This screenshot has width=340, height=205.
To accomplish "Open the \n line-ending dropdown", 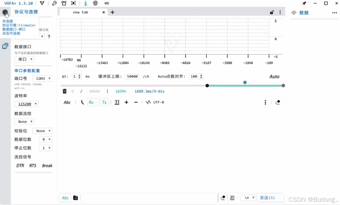I will coord(248,198).
